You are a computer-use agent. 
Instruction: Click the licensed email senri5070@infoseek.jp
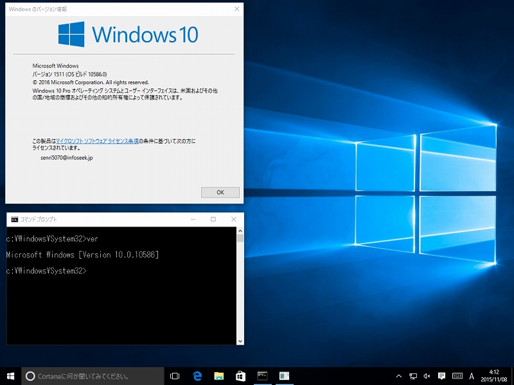67,157
